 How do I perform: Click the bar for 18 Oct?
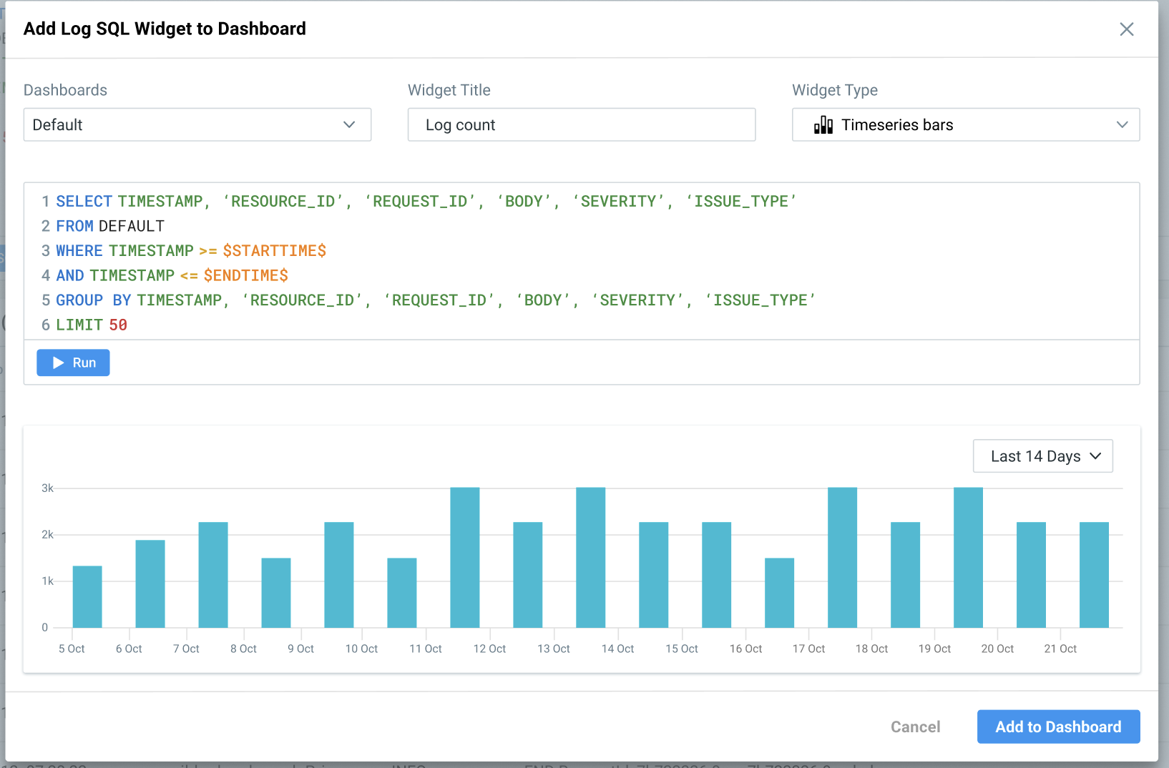click(906, 575)
